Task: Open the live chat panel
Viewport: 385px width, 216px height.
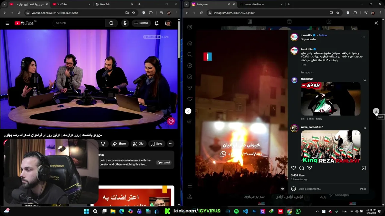Action: pyautogui.click(x=164, y=162)
